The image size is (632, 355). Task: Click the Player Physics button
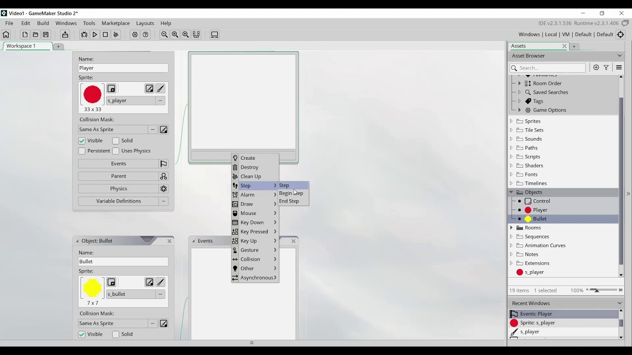click(123, 189)
